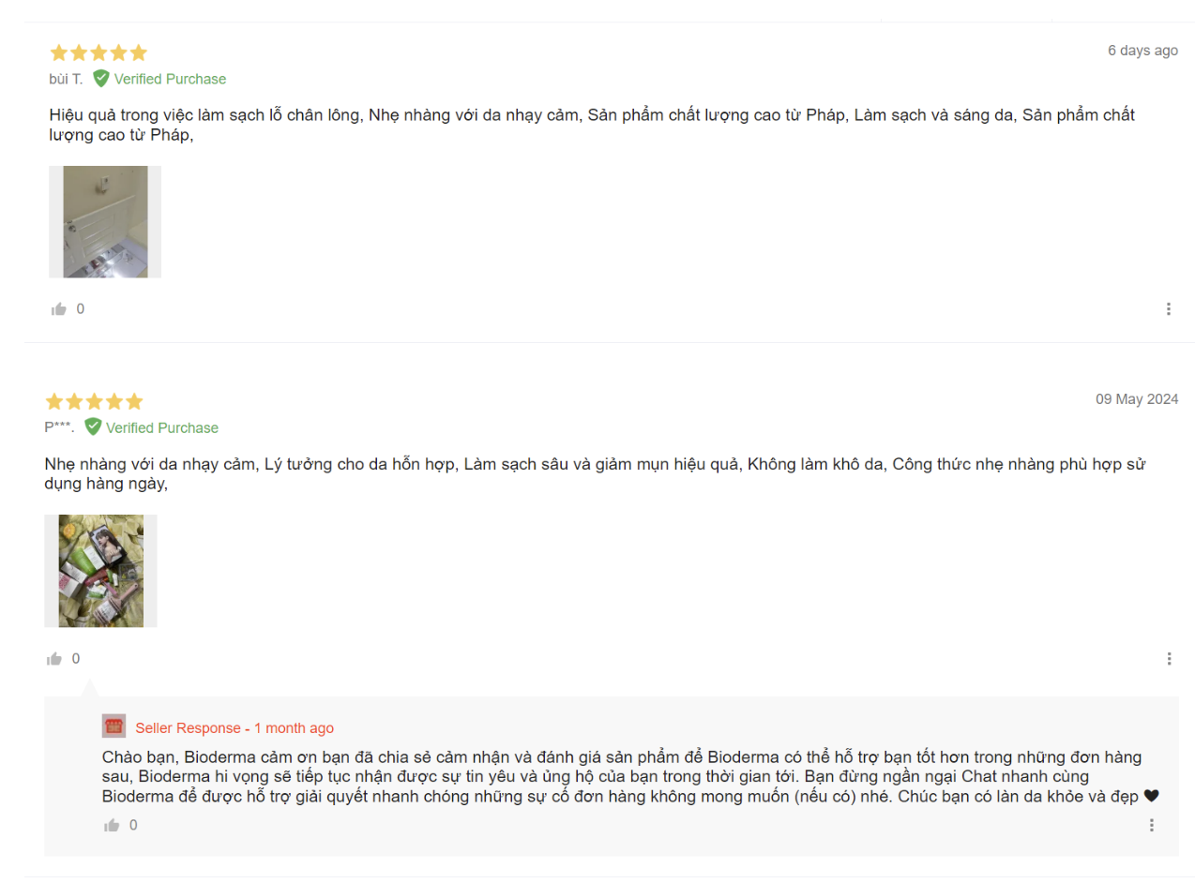
Task: Click the red seller store icon
Action: click(113, 726)
